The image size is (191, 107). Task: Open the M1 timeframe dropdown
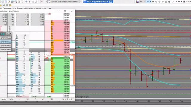(x=142, y=1)
